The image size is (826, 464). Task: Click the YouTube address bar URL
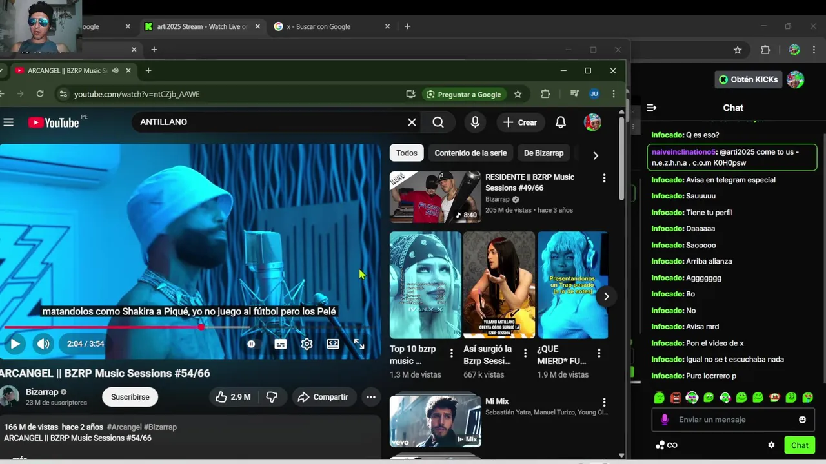(137, 94)
